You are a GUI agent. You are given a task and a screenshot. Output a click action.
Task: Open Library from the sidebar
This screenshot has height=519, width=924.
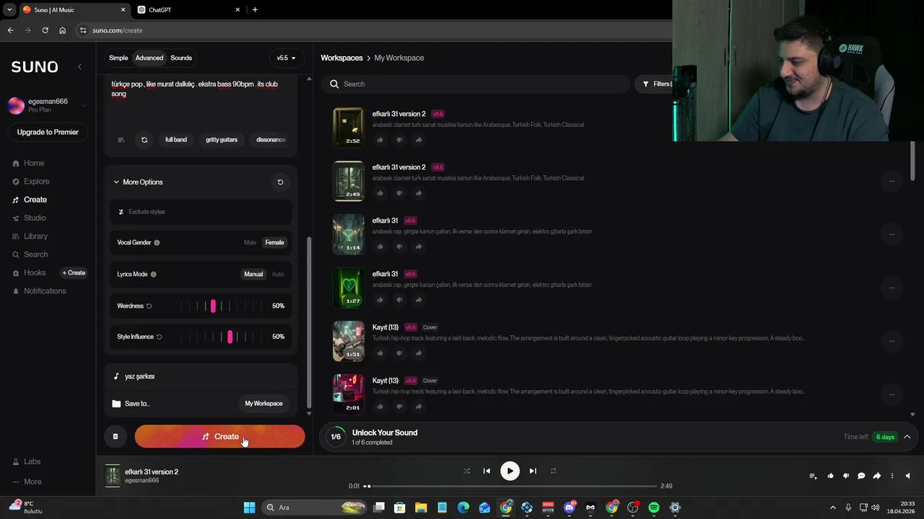tap(35, 236)
